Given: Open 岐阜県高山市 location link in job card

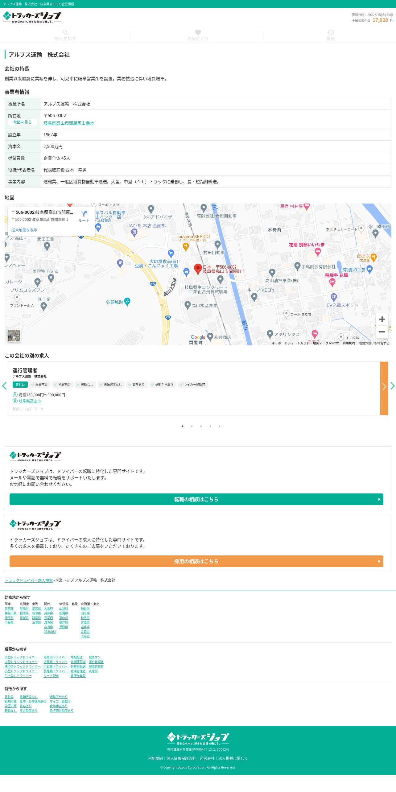Looking at the screenshot, I should click(x=30, y=401).
